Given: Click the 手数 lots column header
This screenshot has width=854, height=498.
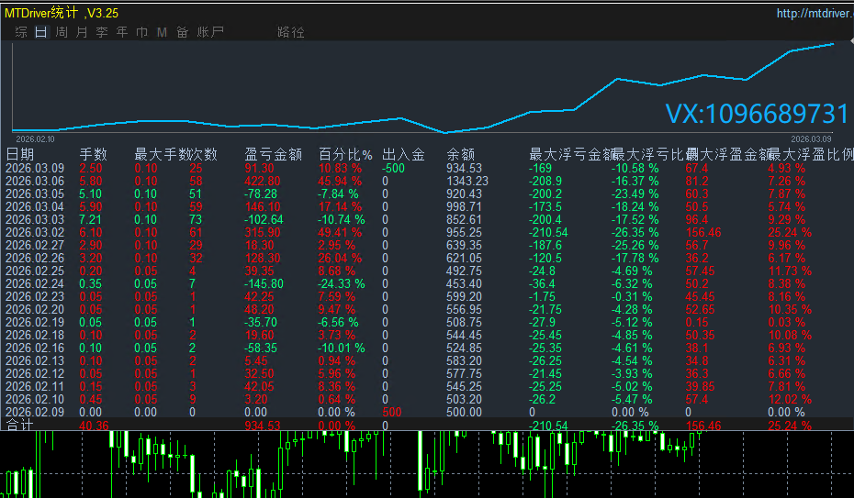Looking at the screenshot, I should 93,154.
